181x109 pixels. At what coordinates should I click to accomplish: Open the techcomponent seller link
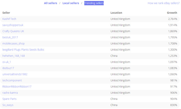point(12,80)
